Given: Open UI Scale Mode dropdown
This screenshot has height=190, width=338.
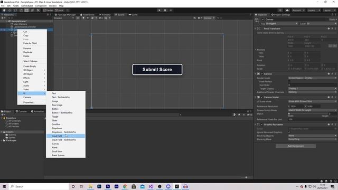Looking at the screenshot, I should pos(312,101).
